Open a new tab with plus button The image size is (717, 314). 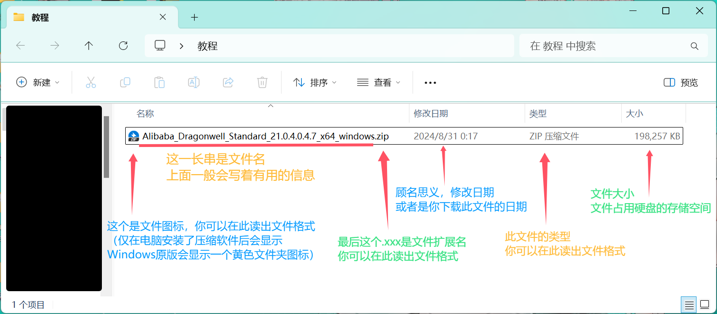194,18
